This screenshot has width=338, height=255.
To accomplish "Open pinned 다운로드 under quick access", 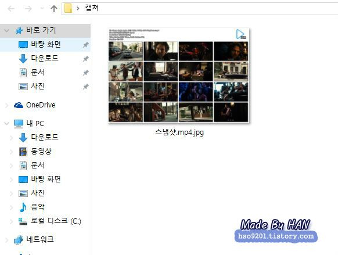I will (x=45, y=58).
